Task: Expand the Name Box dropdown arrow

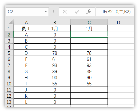Action: pyautogui.click(x=46, y=12)
